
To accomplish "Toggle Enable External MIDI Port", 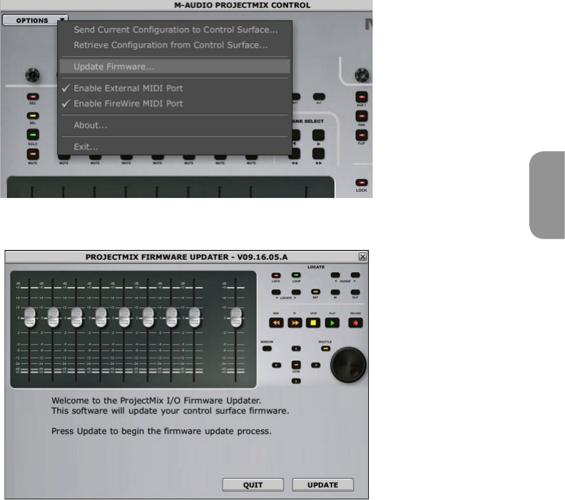I will click(128, 88).
